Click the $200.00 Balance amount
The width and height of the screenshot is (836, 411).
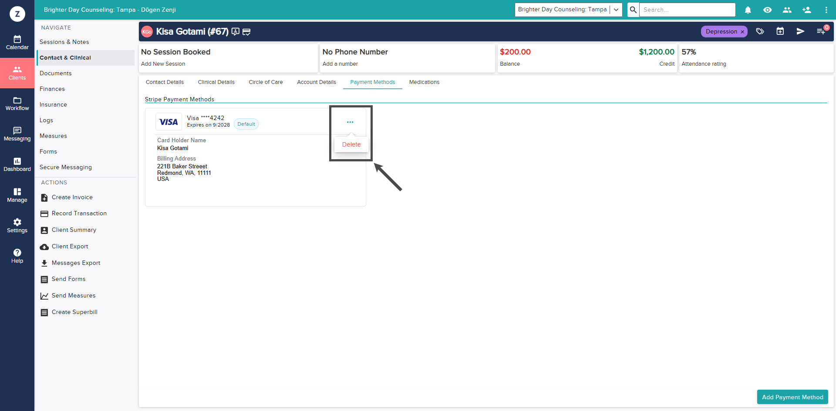click(x=515, y=52)
